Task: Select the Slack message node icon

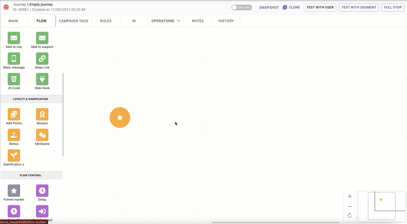Action: (14, 59)
